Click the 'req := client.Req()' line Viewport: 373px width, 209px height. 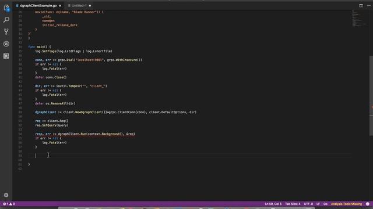coord(52,121)
